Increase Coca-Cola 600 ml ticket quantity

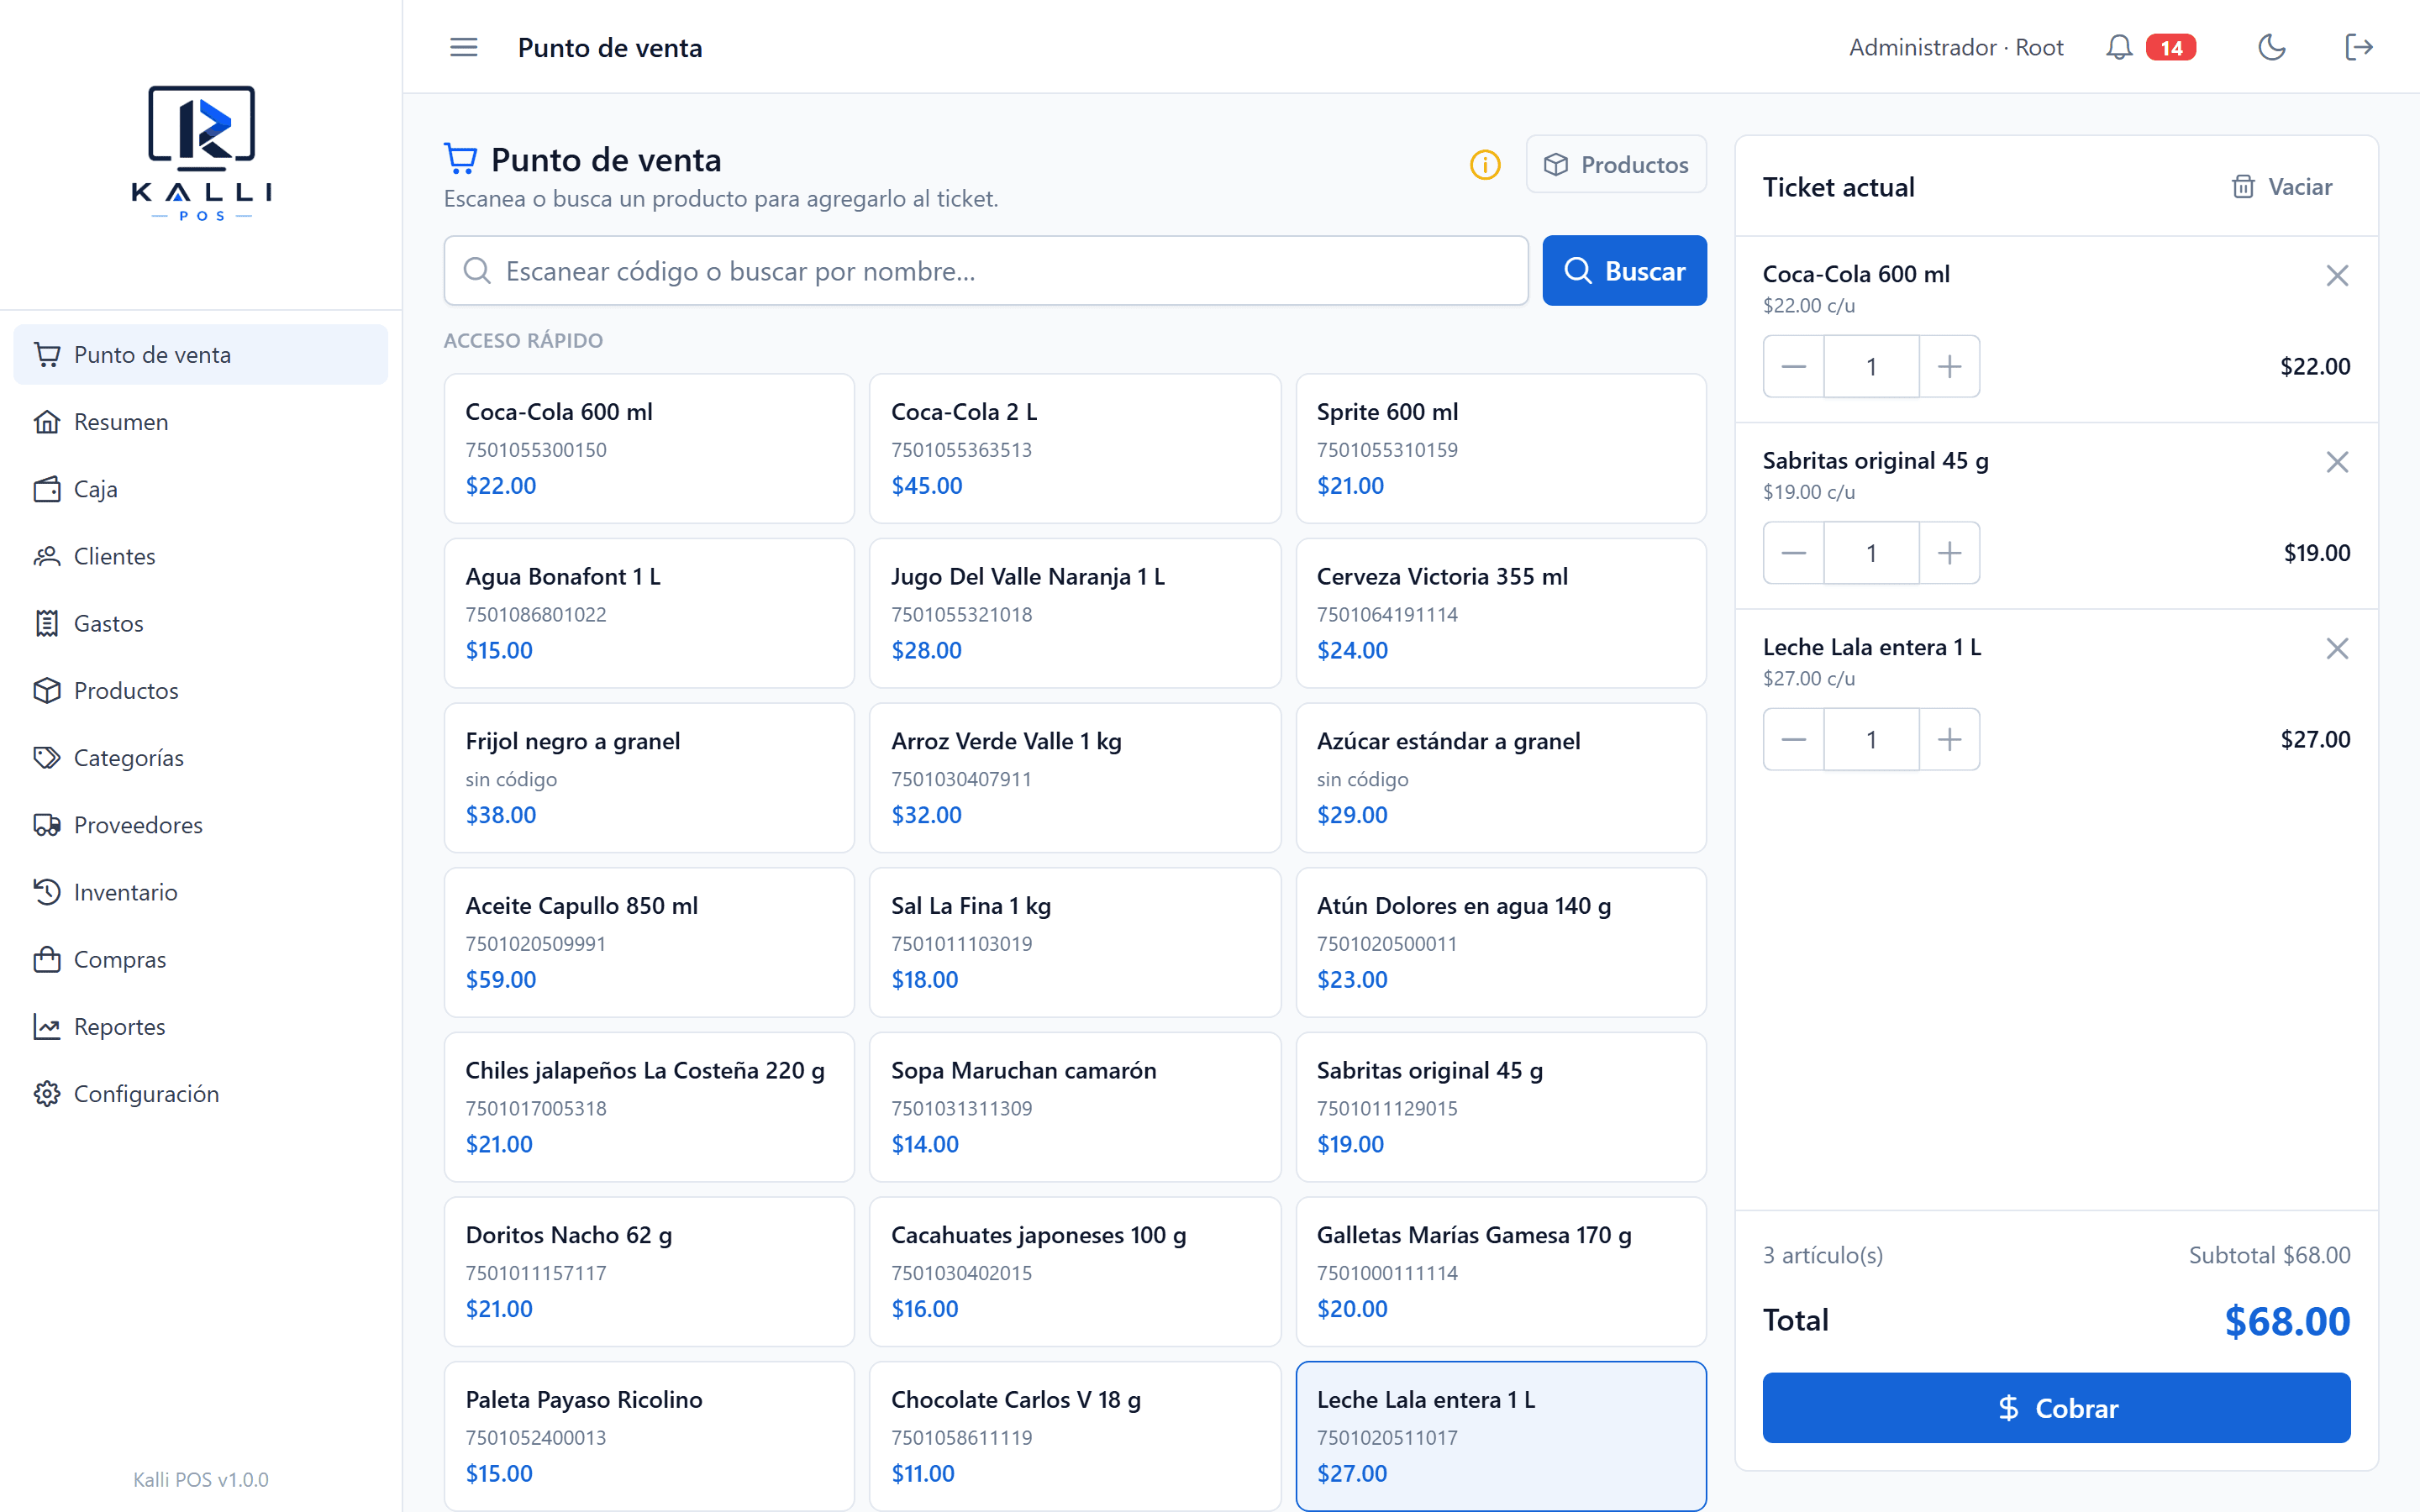pyautogui.click(x=1949, y=366)
